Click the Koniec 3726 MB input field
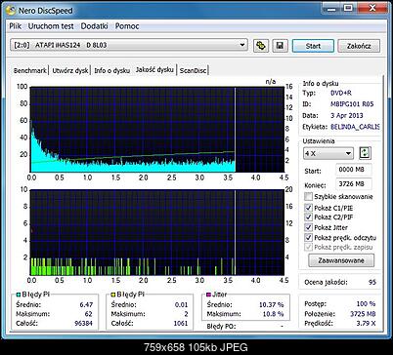The width and height of the screenshot is (393, 355). coord(353,184)
